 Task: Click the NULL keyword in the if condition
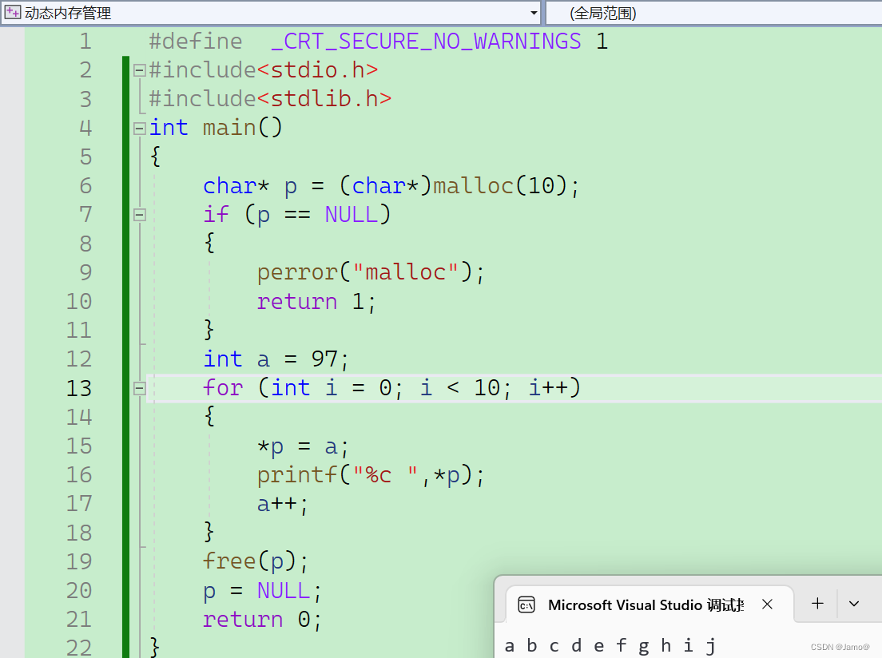click(x=351, y=215)
